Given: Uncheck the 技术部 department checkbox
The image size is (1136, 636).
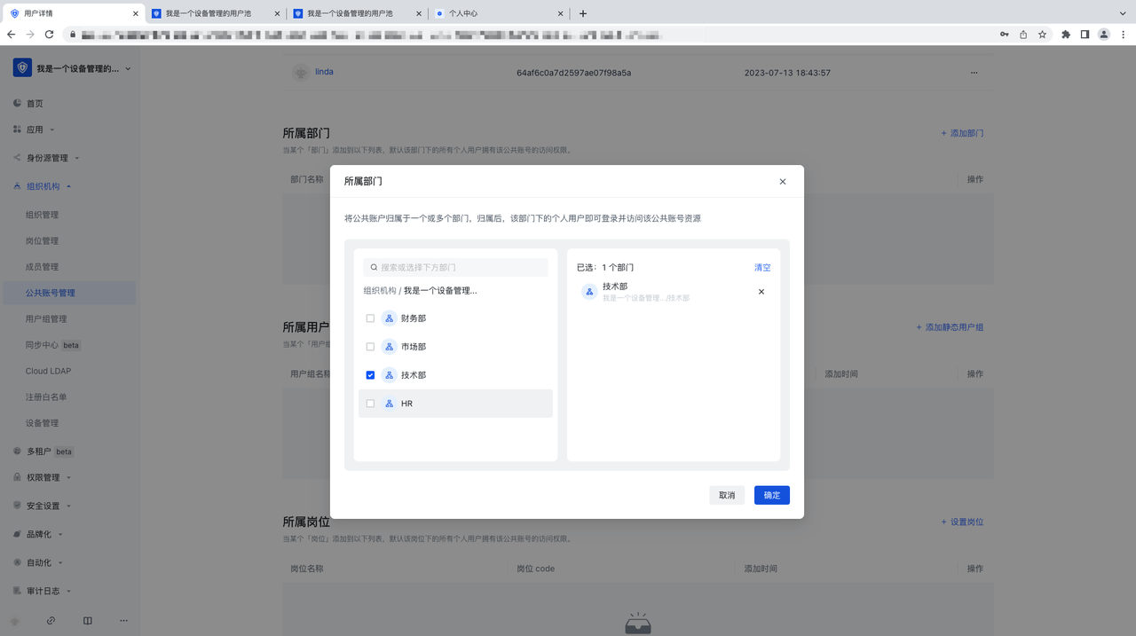Looking at the screenshot, I should tap(371, 375).
